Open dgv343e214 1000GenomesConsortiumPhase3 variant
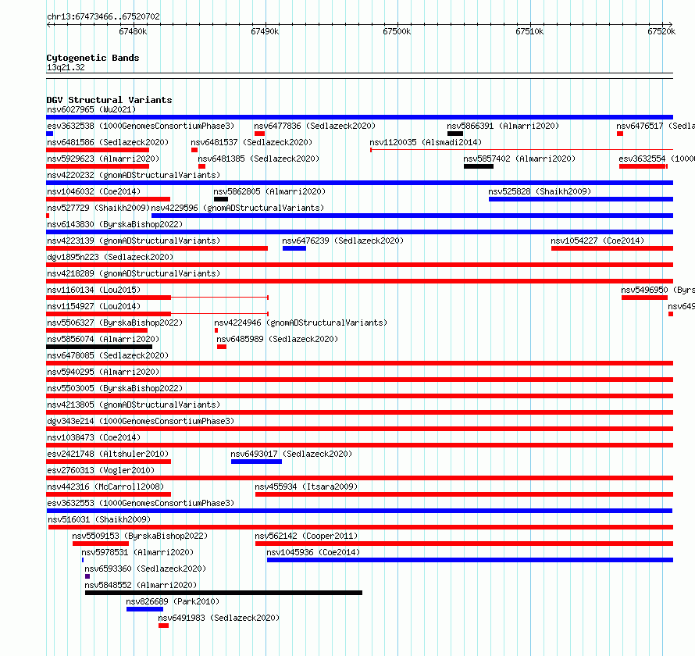 [x=141, y=421]
